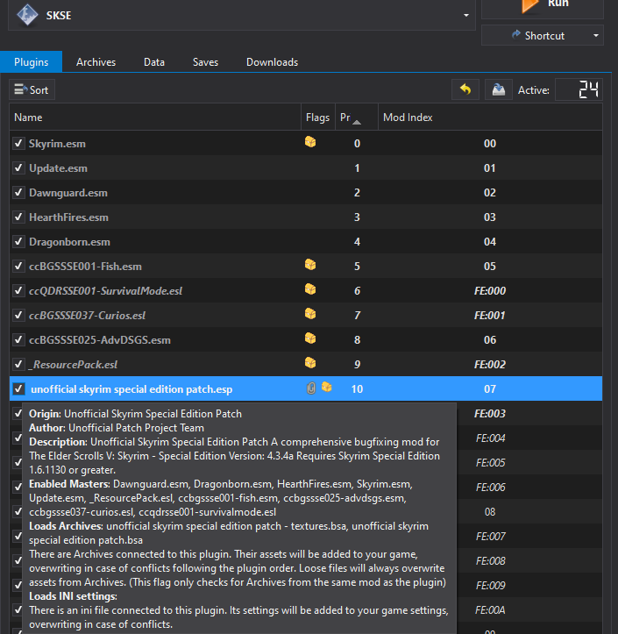618x634 pixels.
Task: Open the Downloads tab
Action: pyautogui.click(x=272, y=62)
